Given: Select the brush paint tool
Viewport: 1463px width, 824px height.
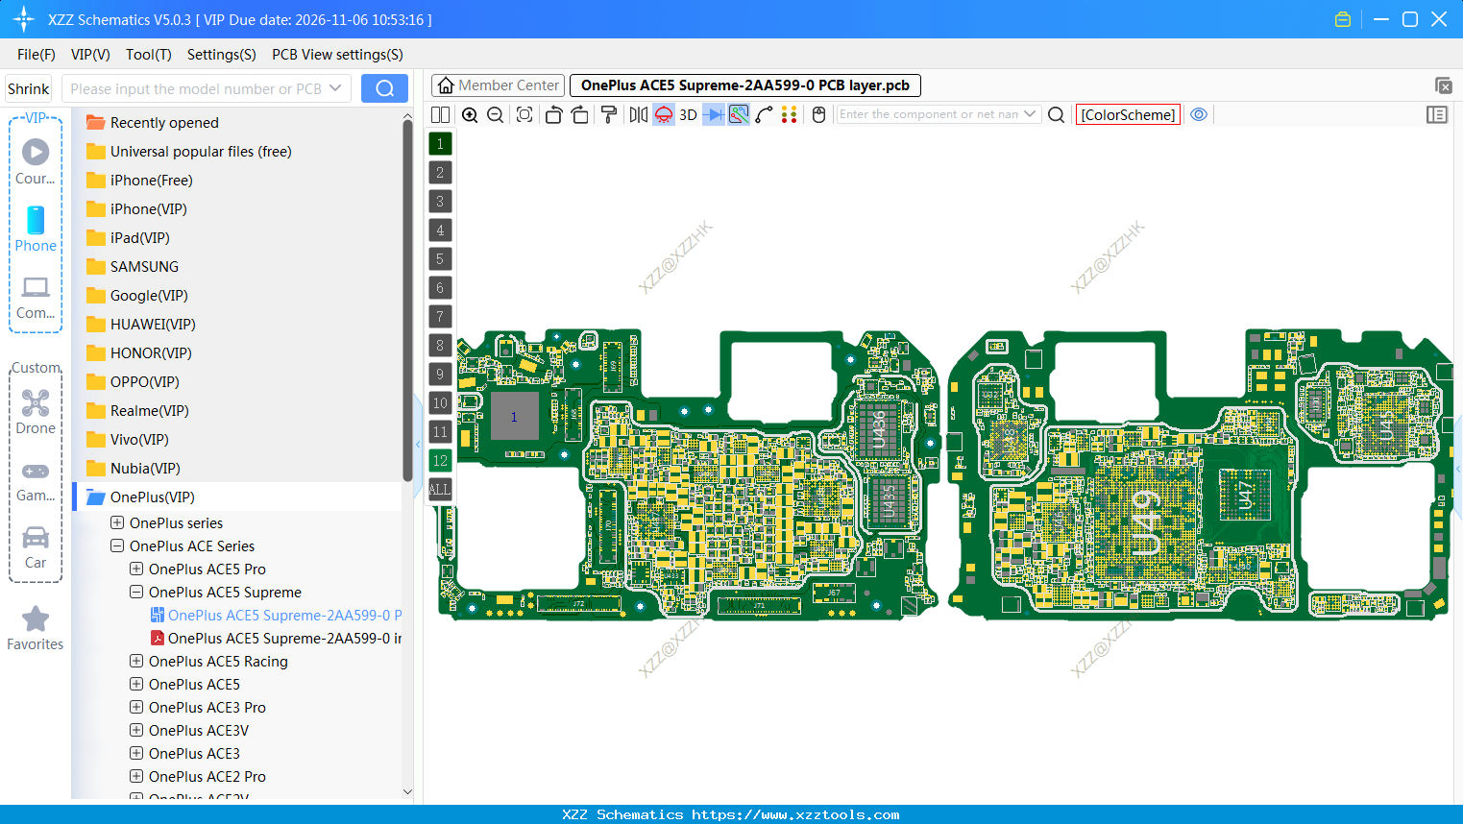Looking at the screenshot, I should (608, 114).
